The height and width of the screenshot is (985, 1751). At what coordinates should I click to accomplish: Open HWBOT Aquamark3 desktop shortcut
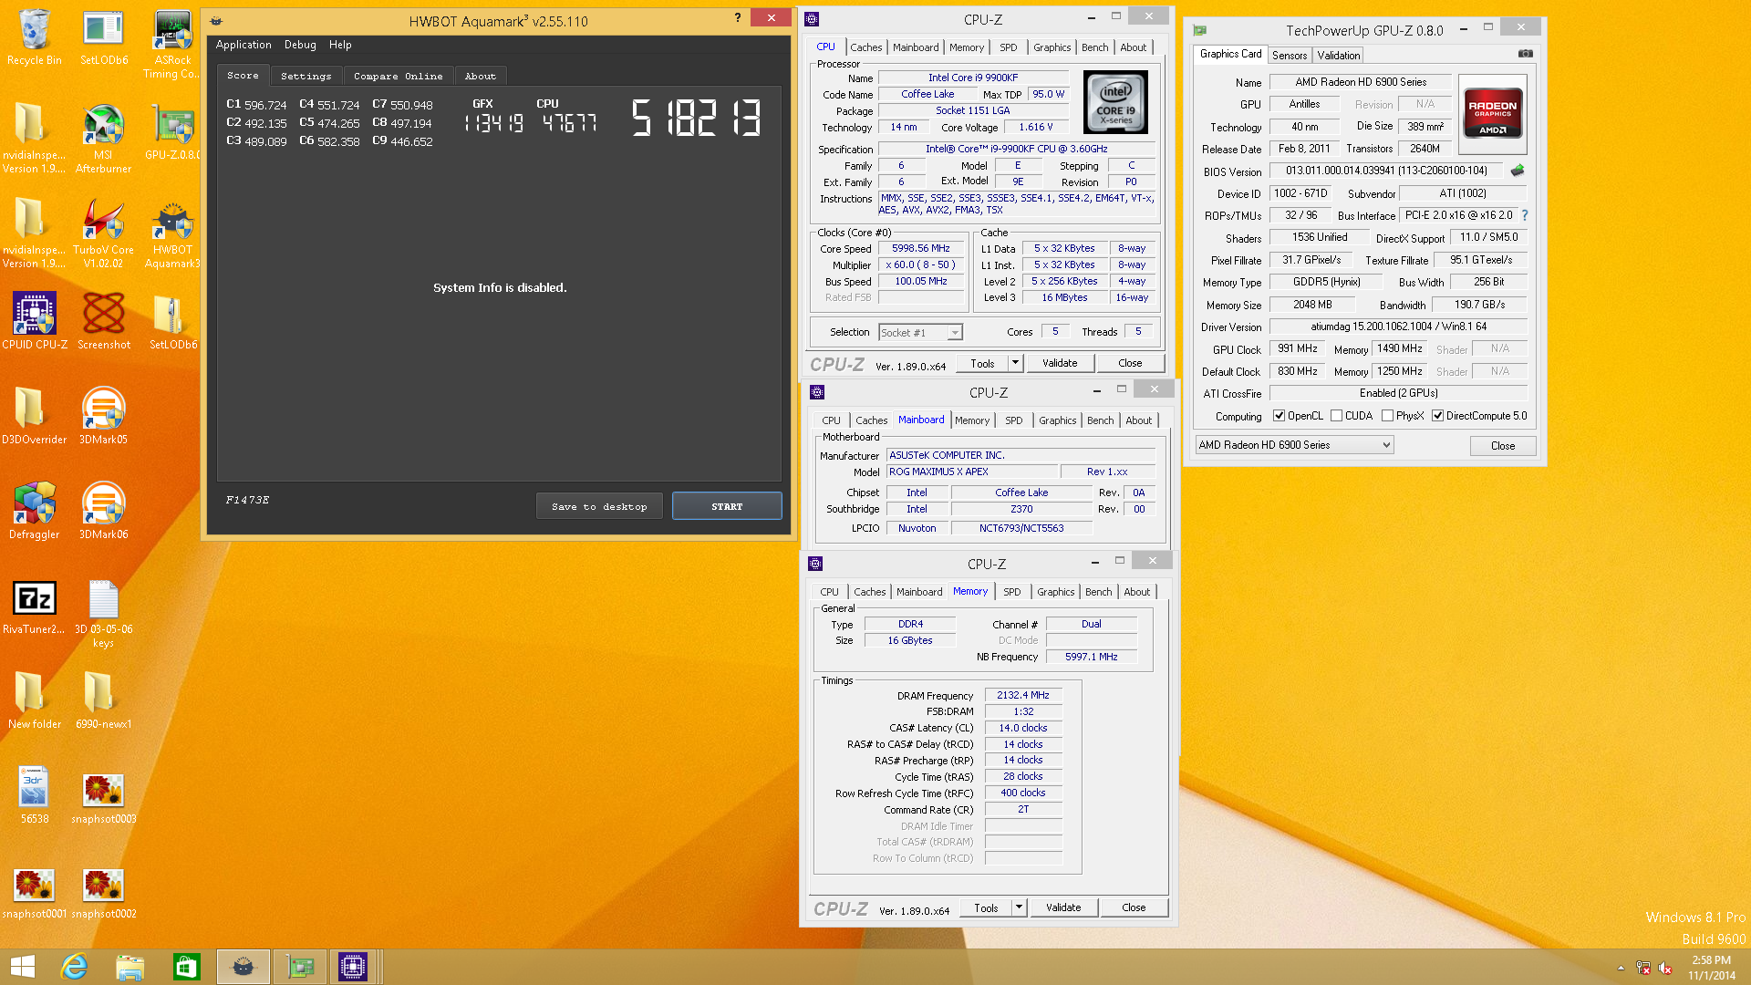tap(172, 233)
